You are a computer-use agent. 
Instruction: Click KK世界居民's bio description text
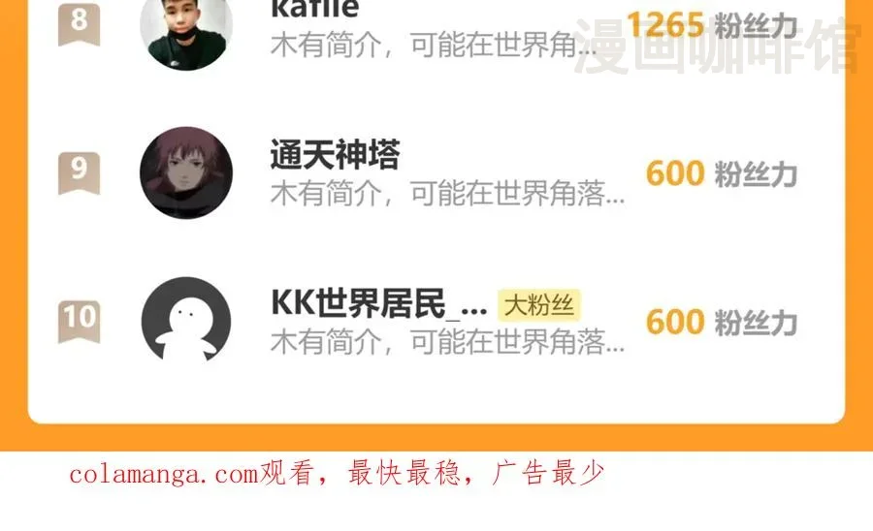pyautogui.click(x=447, y=341)
